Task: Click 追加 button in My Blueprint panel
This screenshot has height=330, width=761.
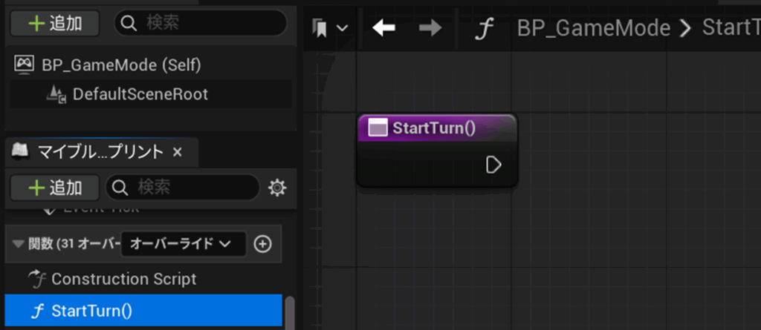Action: click(54, 188)
